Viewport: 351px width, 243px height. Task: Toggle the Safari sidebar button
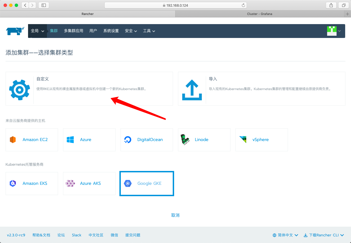(x=44, y=5)
